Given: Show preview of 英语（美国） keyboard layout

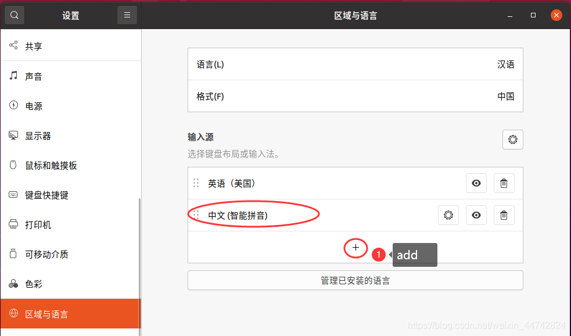Looking at the screenshot, I should coord(476,183).
